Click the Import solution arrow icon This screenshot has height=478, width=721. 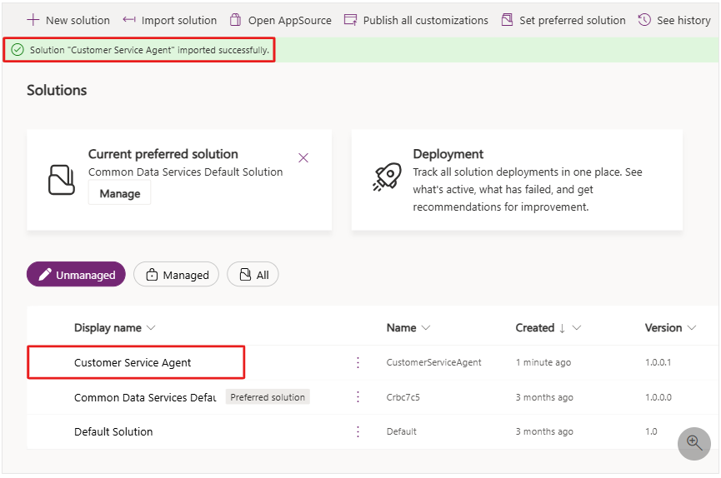tap(129, 20)
